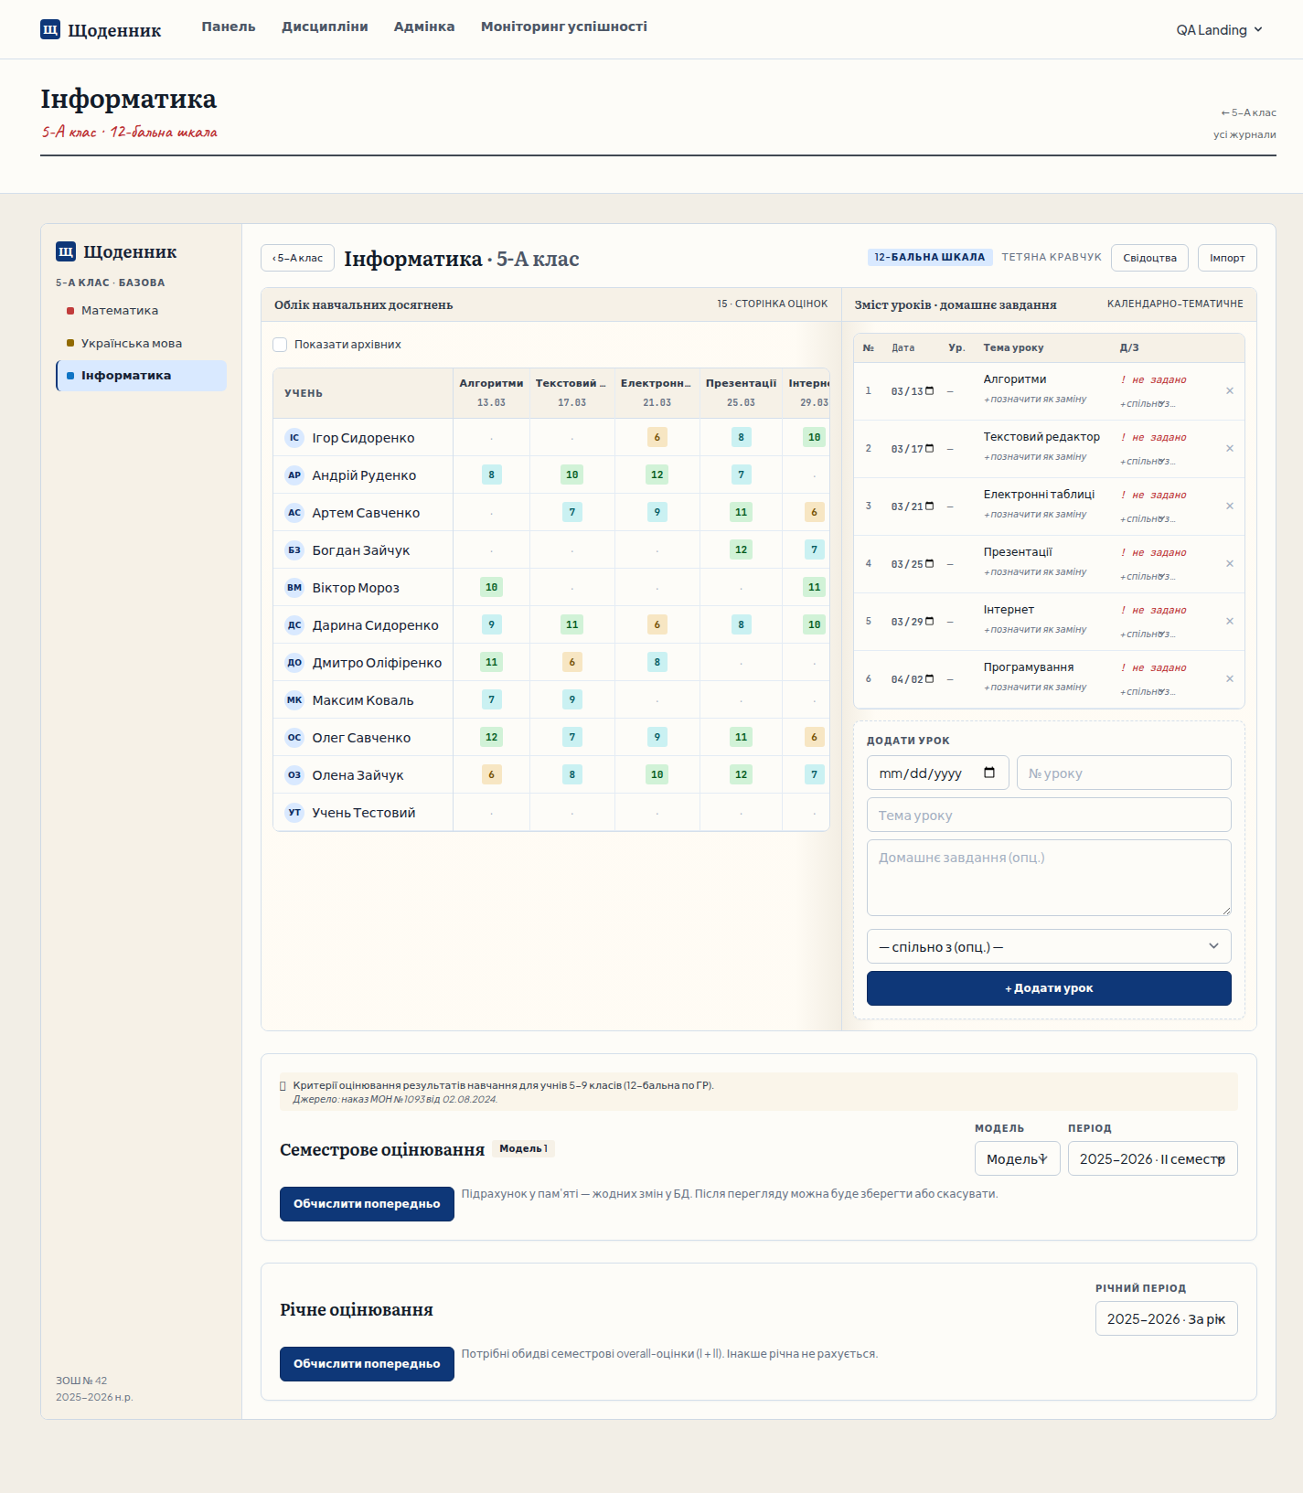Image resolution: width=1303 pixels, height=1493 pixels.
Task: Go back via the ‹ 5-А клас button
Action: [x=297, y=258]
